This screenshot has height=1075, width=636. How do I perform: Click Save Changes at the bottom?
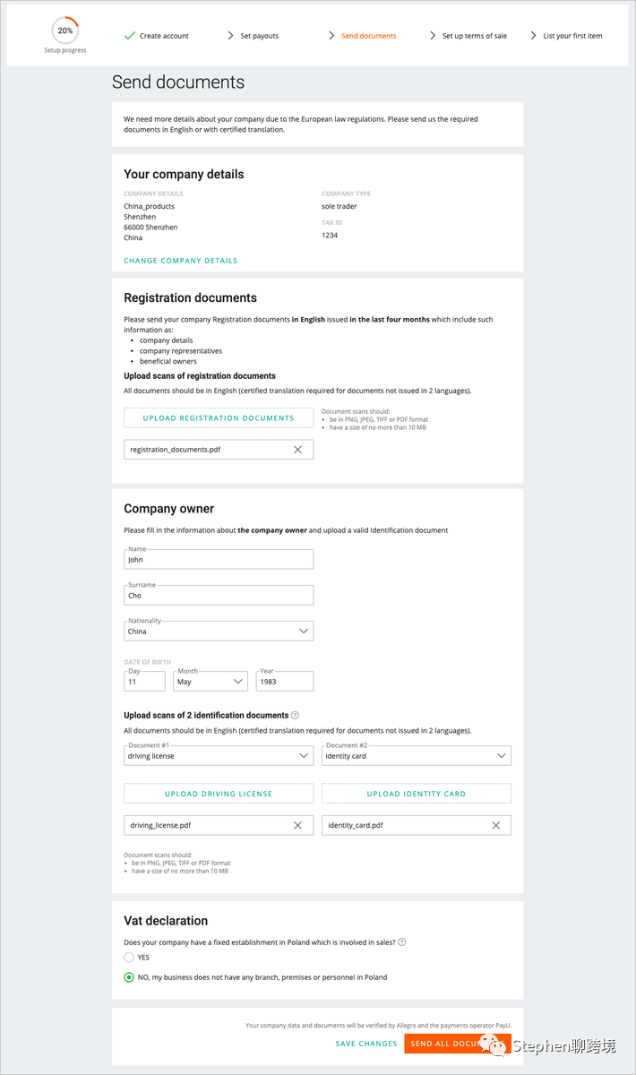[x=366, y=1044]
